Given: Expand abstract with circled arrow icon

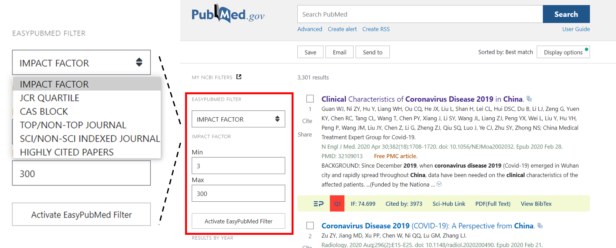Looking at the screenshot, I should pyautogui.click(x=439, y=184).
